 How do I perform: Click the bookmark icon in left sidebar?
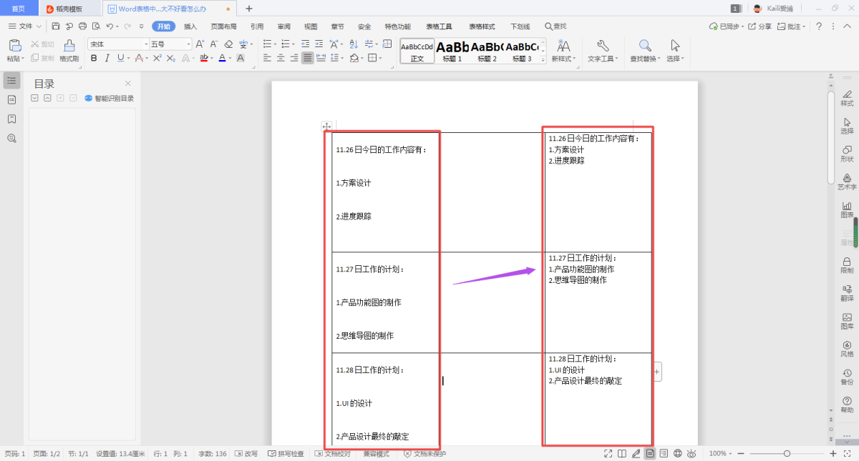pyautogui.click(x=11, y=119)
